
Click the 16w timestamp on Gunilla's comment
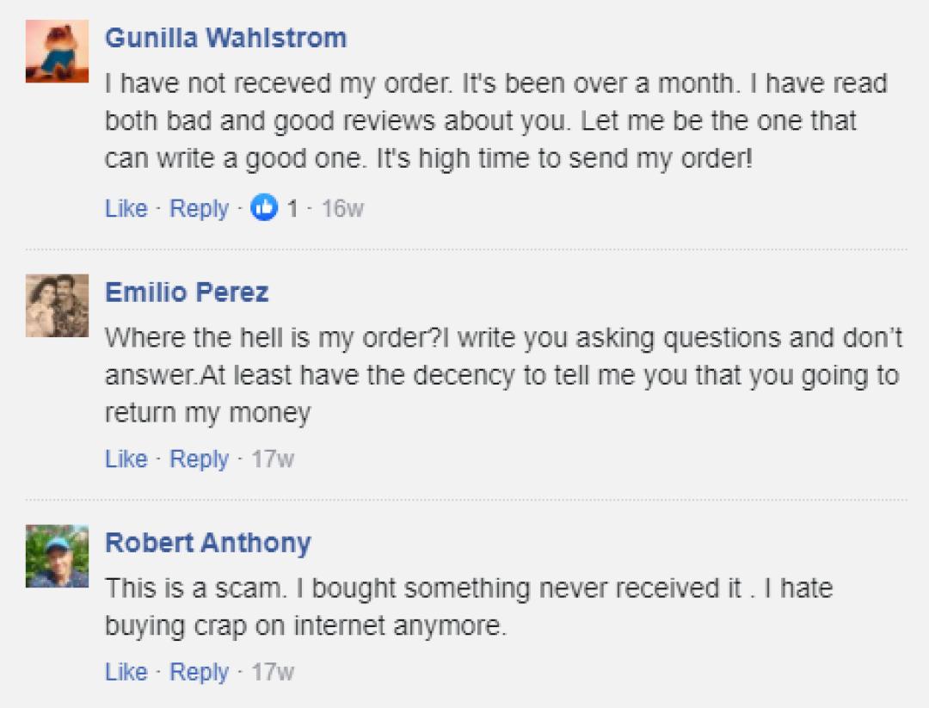point(342,208)
